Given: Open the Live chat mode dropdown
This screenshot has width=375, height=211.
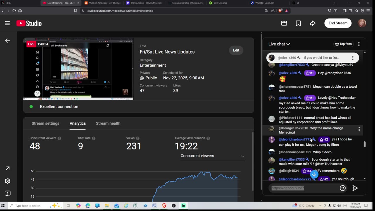Looking at the screenshot, I should [x=279, y=44].
